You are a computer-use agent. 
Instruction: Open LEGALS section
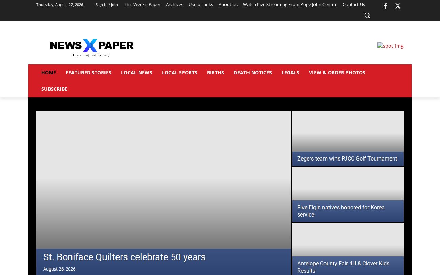click(290, 73)
